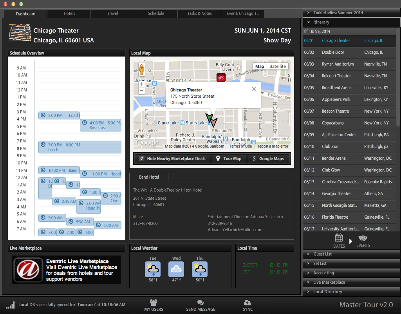Click Terms of Use map link
Image resolution: width=401 pixels, height=314 pixels.
[240, 146]
